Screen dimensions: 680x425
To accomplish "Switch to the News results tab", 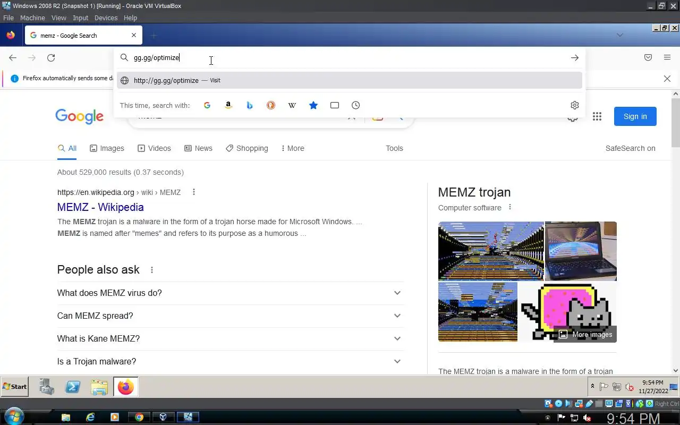I will coord(198,148).
